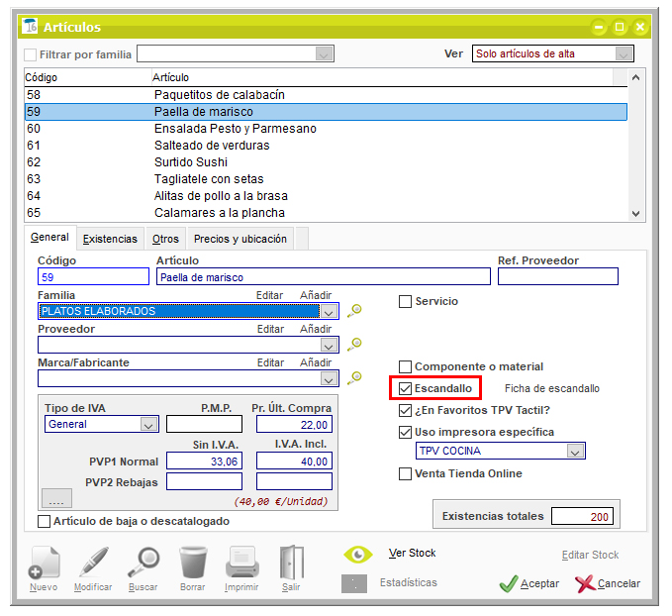Open the Ver filter dropdown

coord(624,53)
